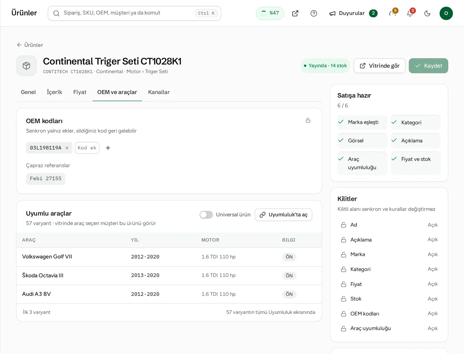The height and width of the screenshot is (354, 464).
Task: Toggle the Universal ürün switch
Action: (x=206, y=215)
